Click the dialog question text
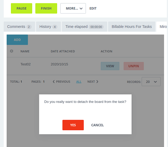 pos(85,102)
